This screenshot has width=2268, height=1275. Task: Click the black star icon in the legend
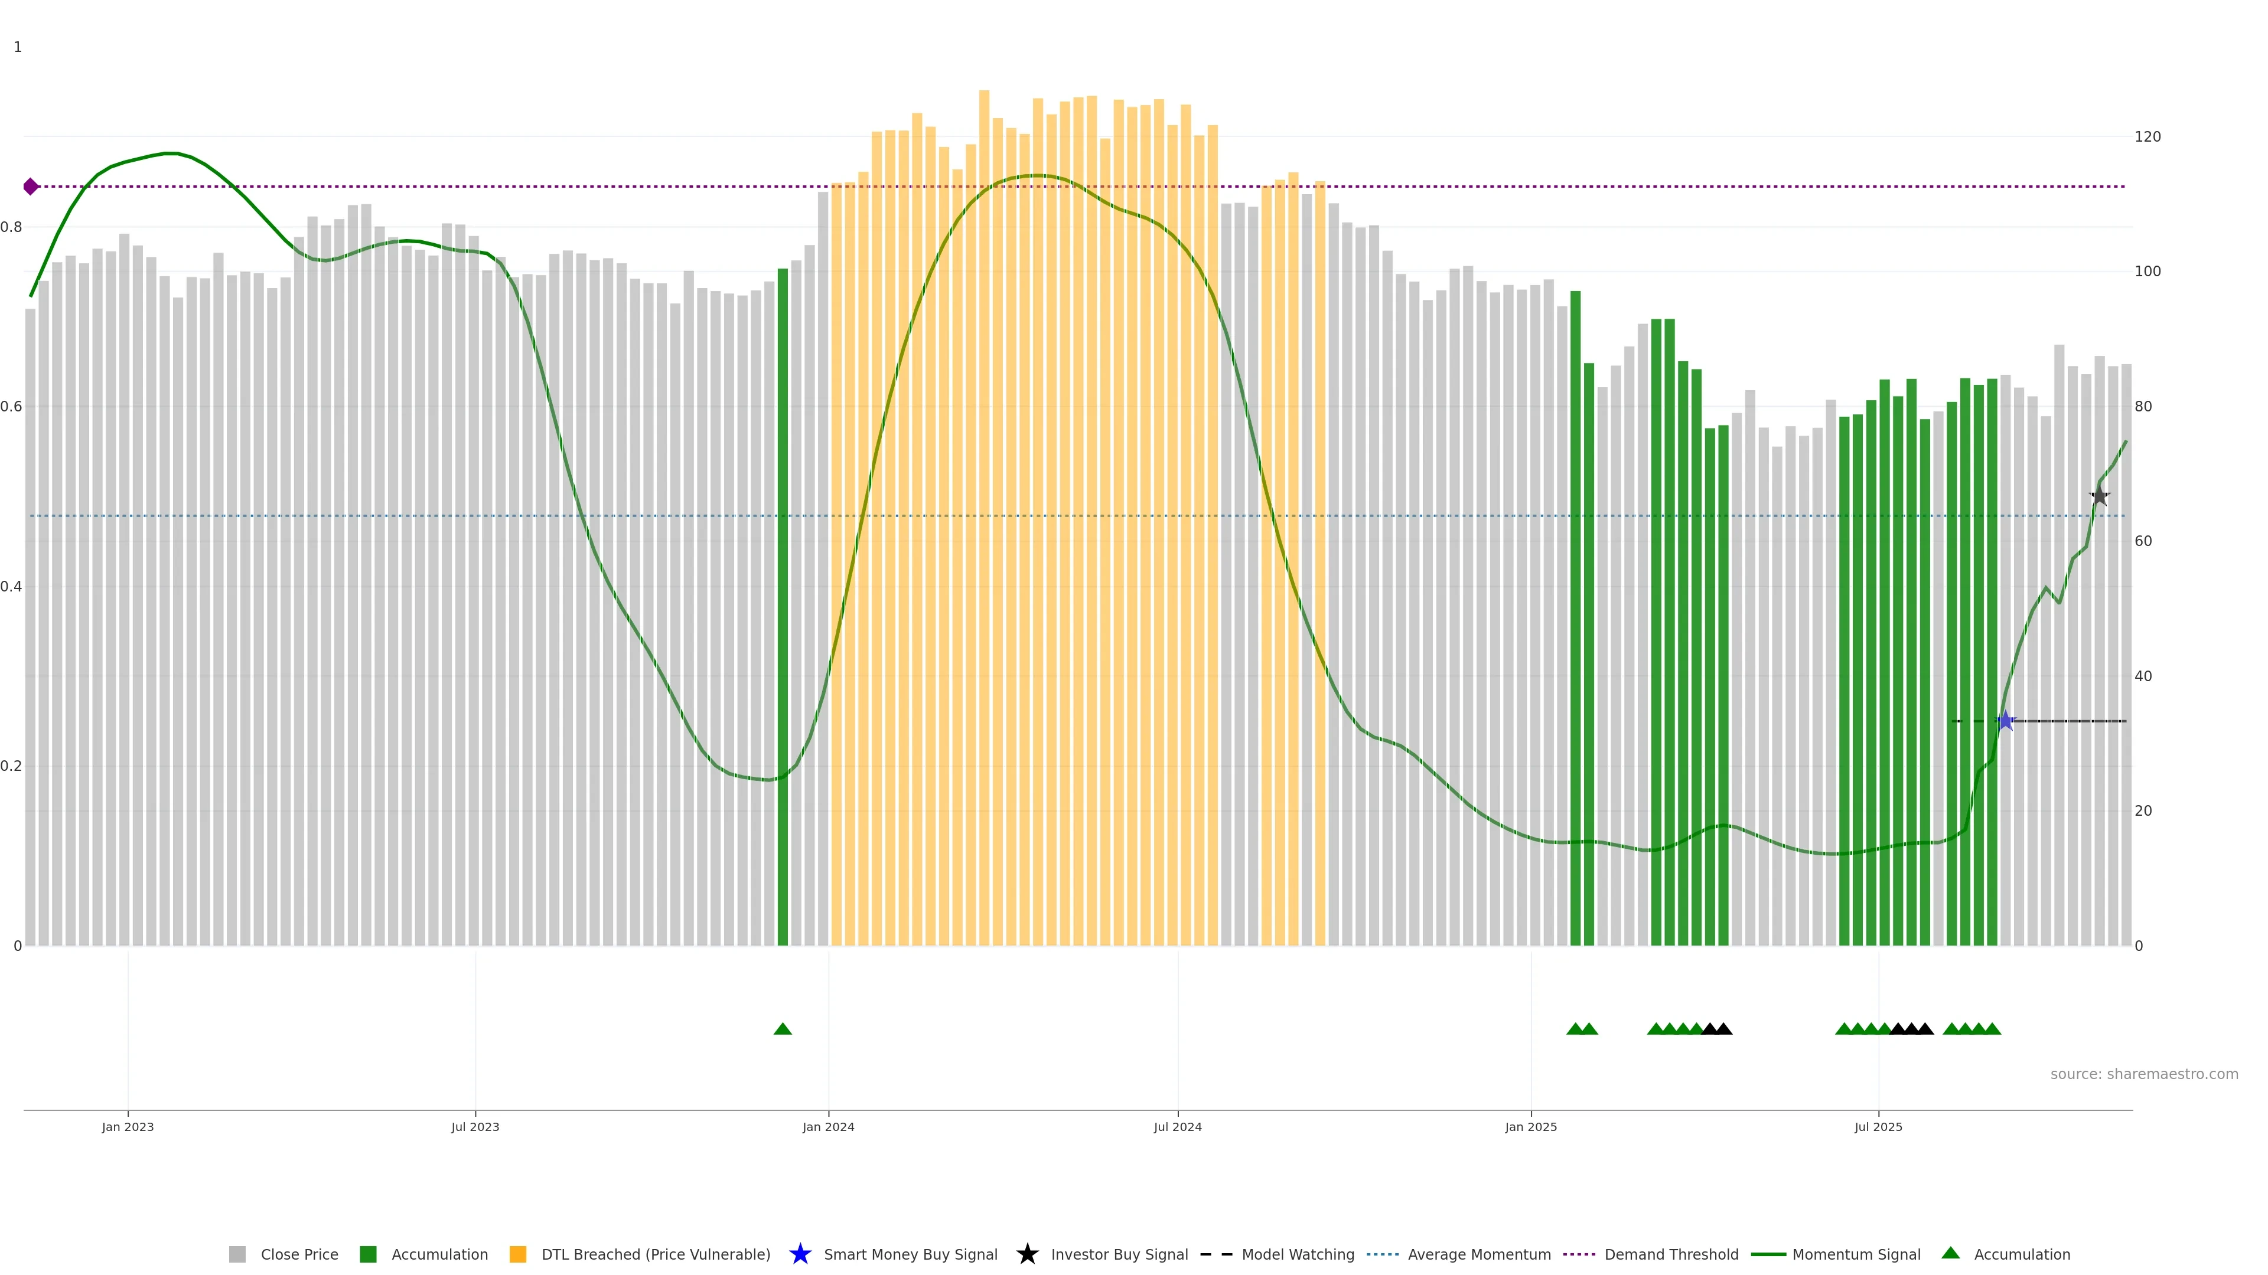pyautogui.click(x=1027, y=1254)
